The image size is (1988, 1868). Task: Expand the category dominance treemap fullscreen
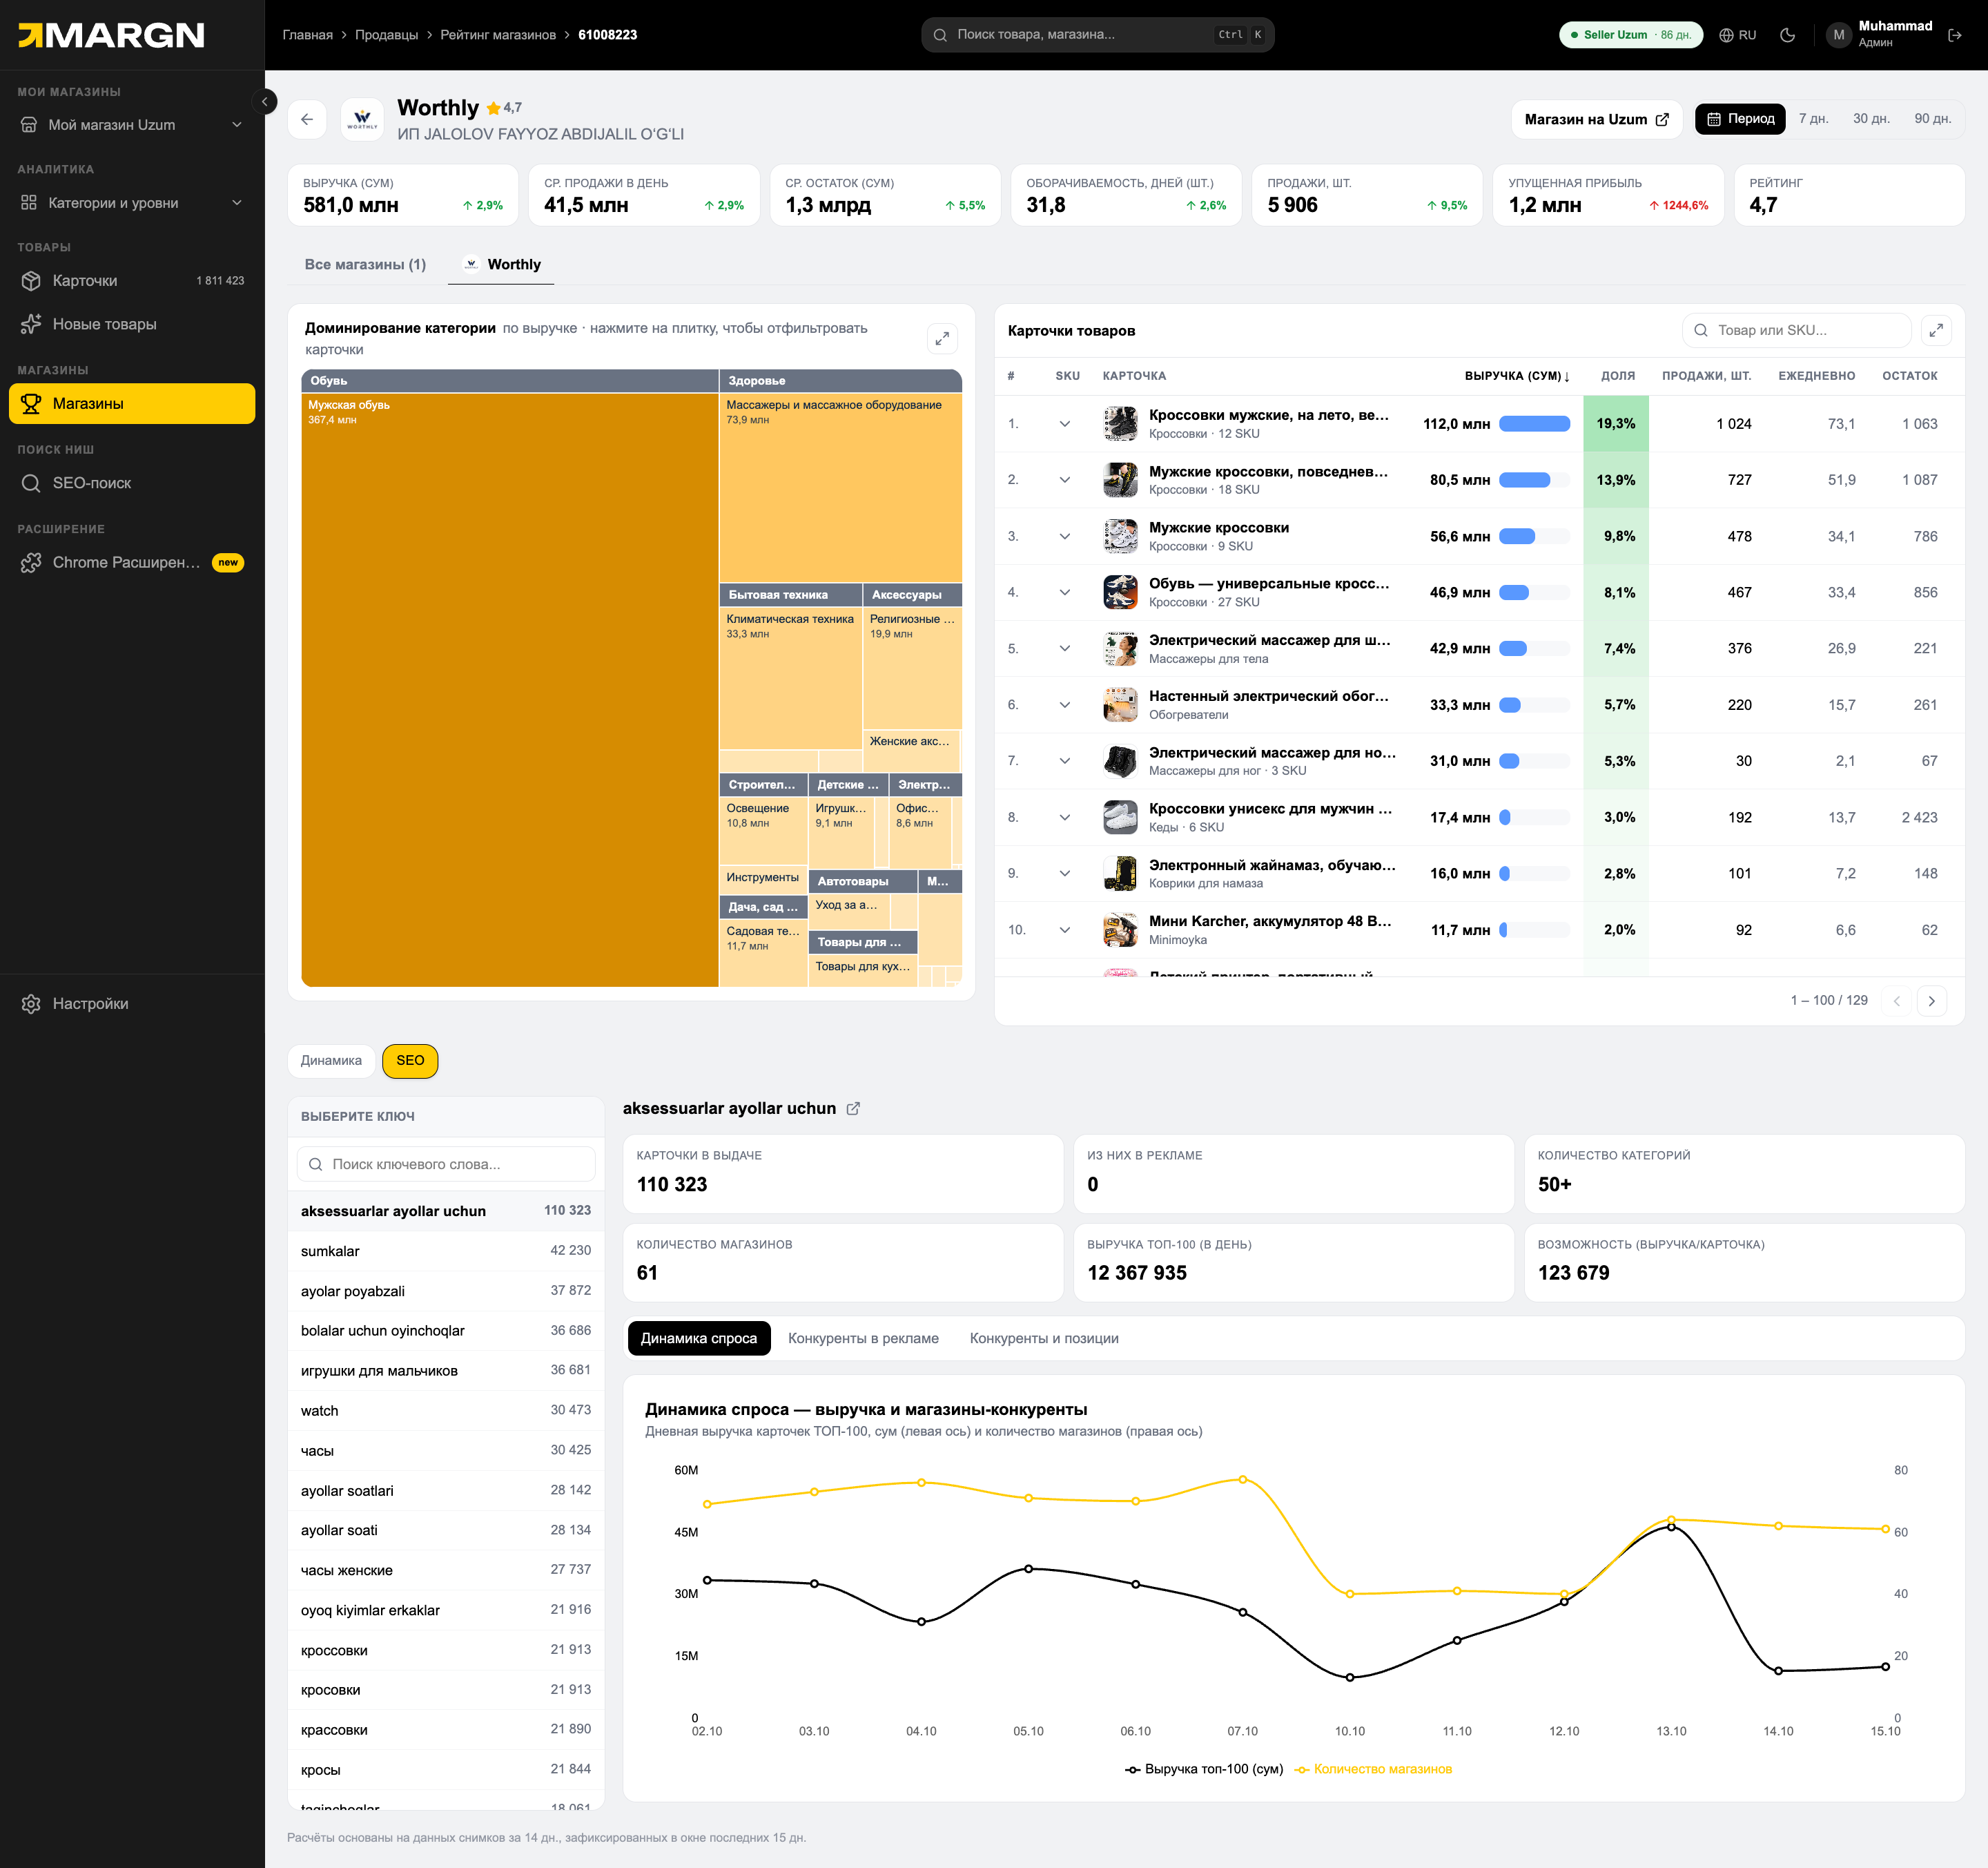click(x=942, y=339)
